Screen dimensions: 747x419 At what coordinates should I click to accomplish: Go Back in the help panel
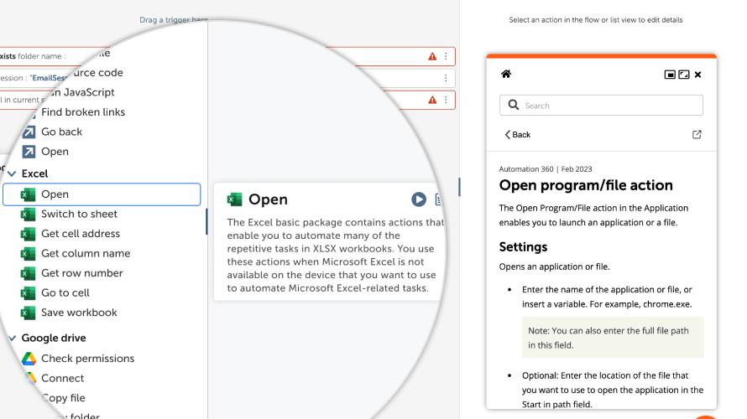click(x=517, y=135)
